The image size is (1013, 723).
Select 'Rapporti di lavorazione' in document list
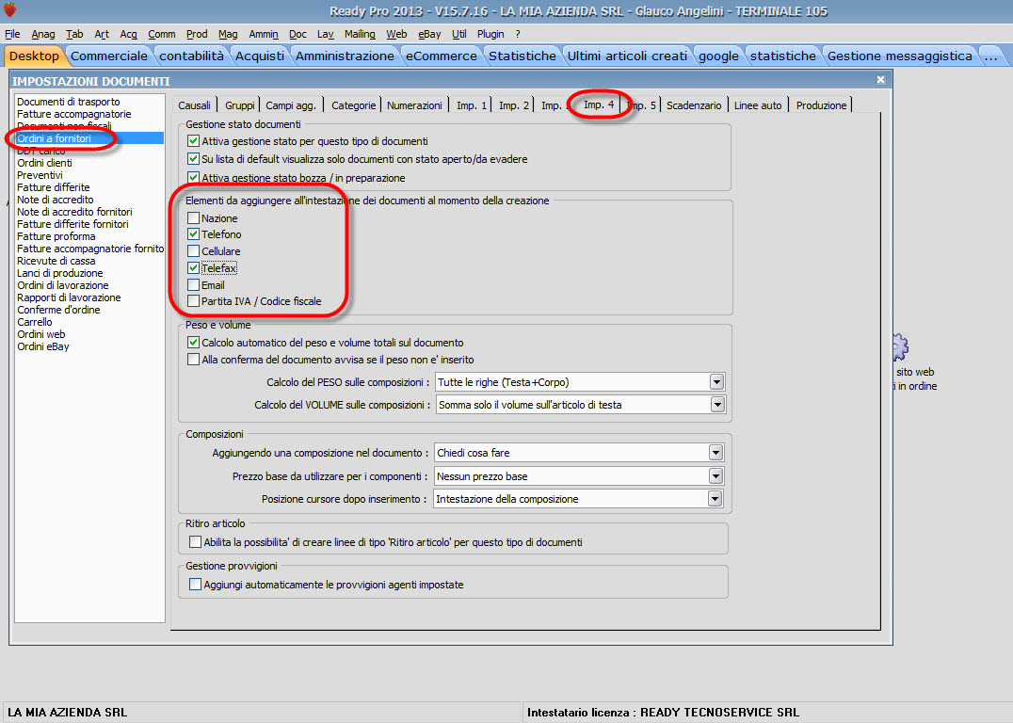(69, 297)
